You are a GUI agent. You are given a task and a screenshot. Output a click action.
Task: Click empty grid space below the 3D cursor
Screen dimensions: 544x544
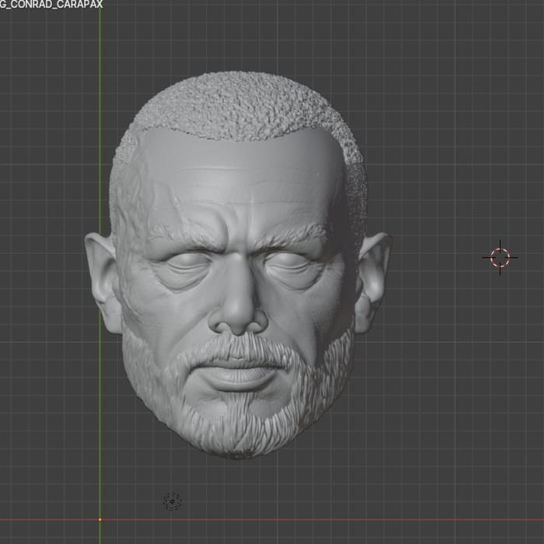point(500,382)
